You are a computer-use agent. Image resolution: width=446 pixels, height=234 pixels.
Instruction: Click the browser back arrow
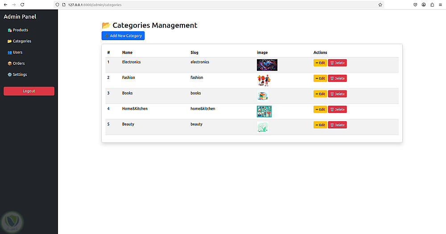5,4
